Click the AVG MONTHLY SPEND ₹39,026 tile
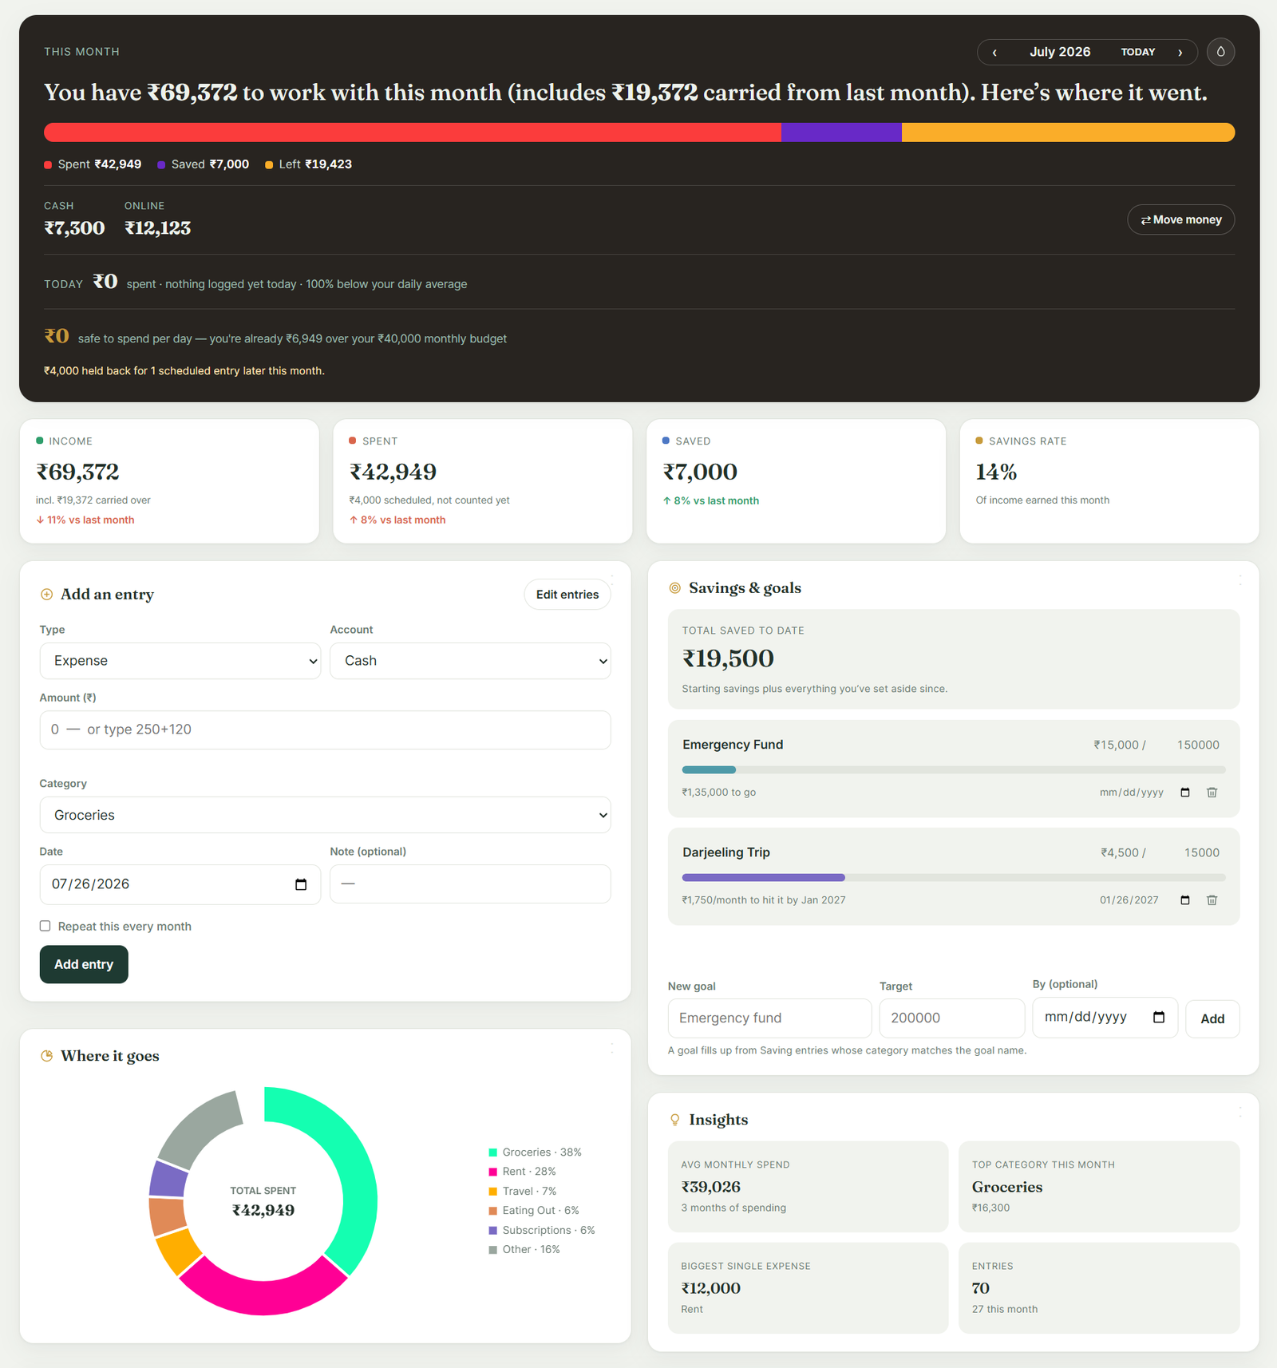The width and height of the screenshot is (1277, 1368). [x=808, y=1187]
